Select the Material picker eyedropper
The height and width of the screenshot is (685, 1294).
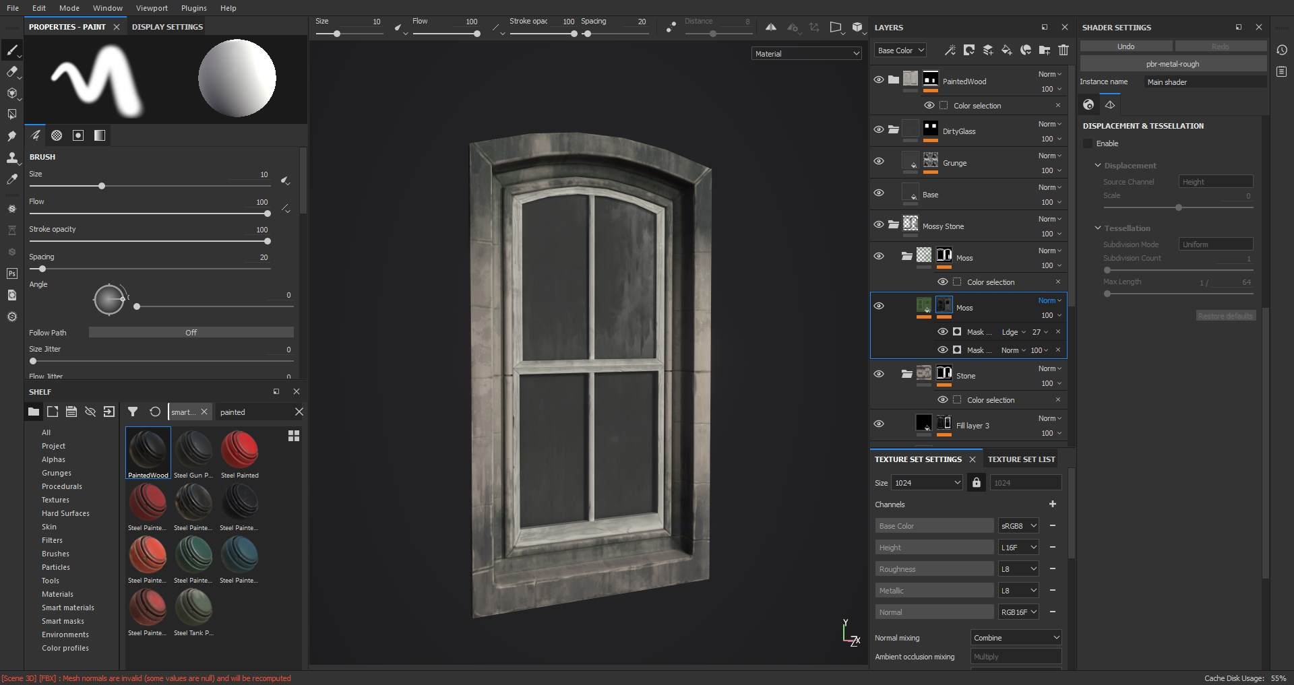pos(11,179)
